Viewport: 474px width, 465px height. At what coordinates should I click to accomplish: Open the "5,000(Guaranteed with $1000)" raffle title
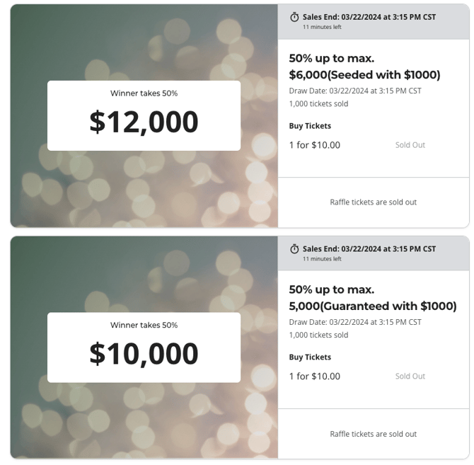coord(373,306)
